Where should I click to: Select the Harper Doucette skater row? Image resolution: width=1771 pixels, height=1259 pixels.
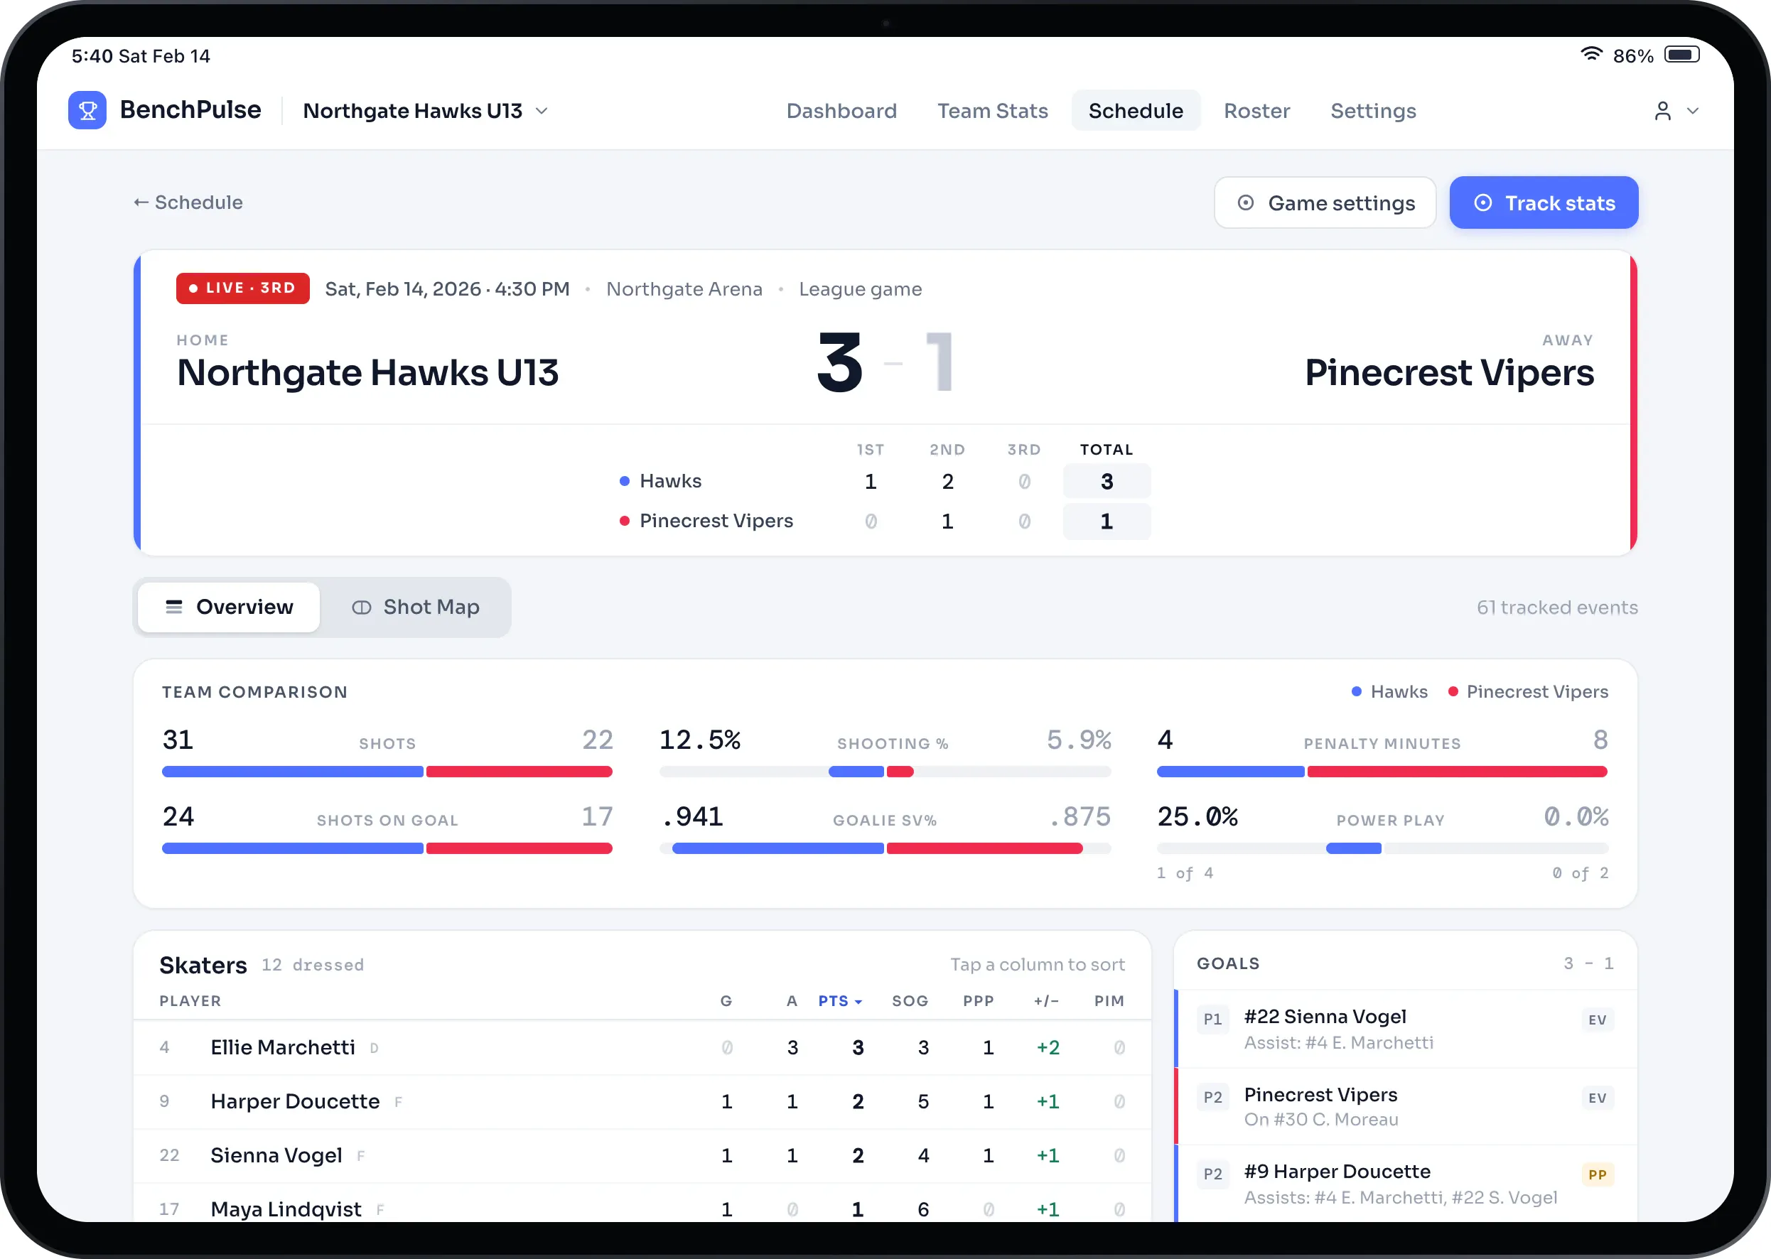(x=642, y=1101)
